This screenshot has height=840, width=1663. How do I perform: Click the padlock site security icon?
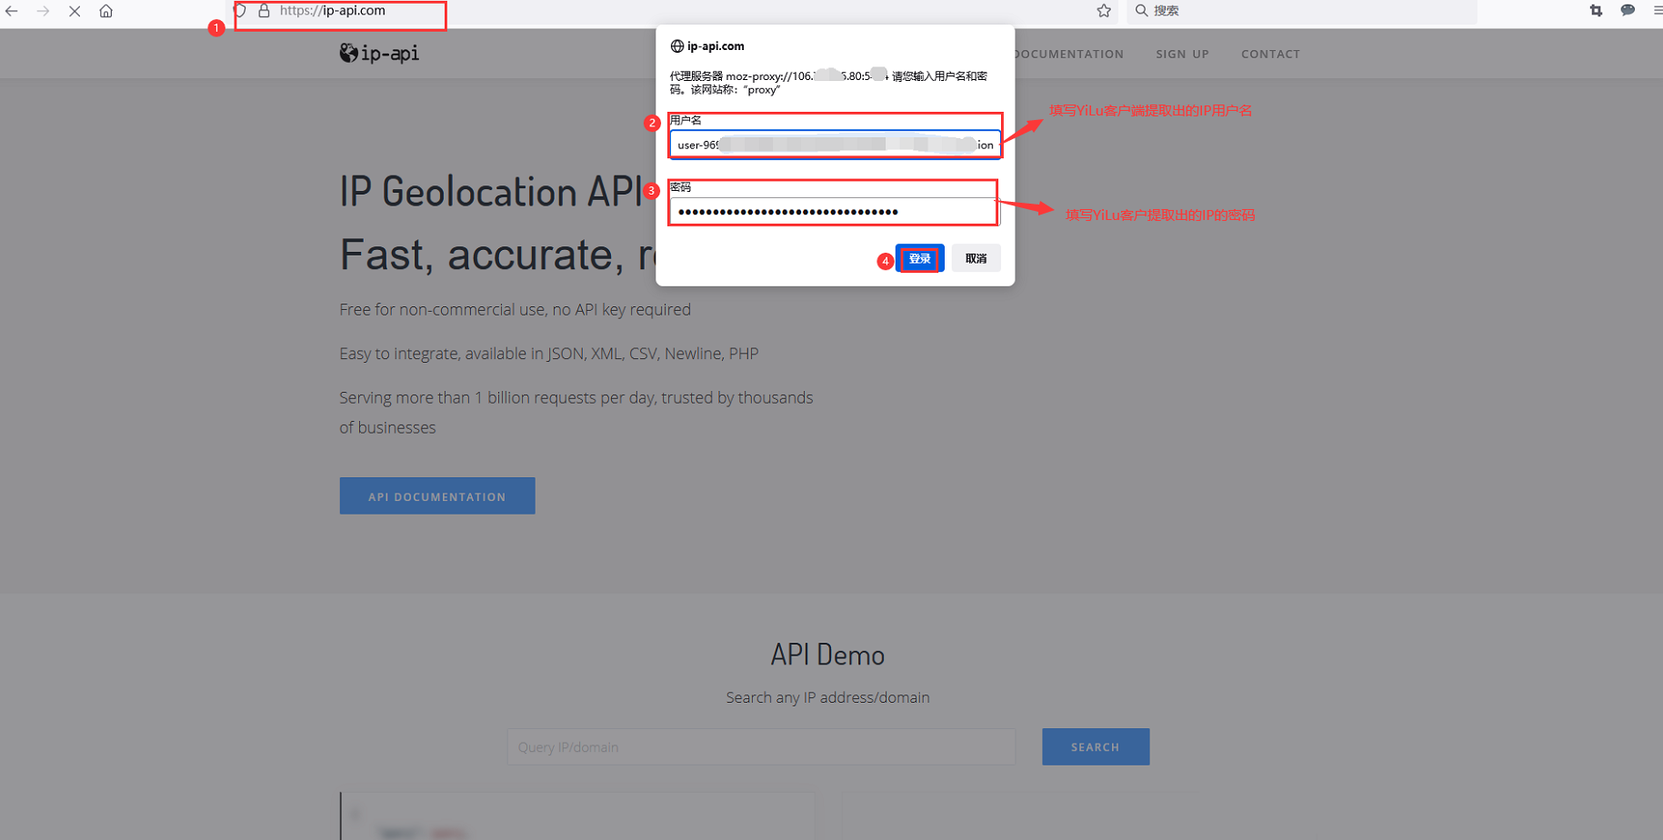(x=264, y=11)
